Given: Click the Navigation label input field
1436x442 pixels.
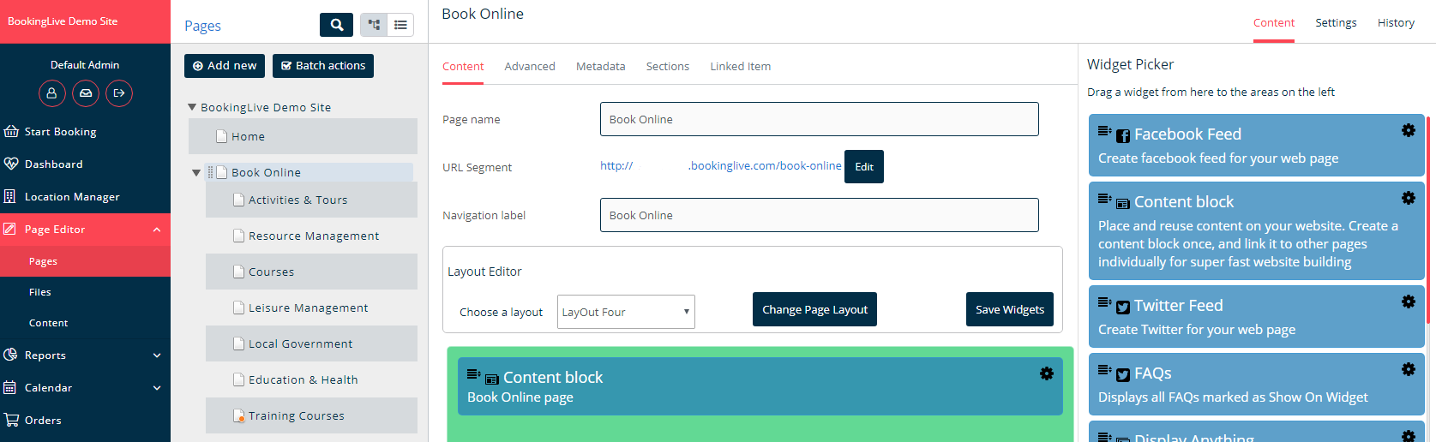Looking at the screenshot, I should (820, 215).
